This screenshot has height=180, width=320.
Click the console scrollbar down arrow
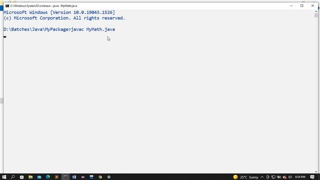tap(316, 171)
